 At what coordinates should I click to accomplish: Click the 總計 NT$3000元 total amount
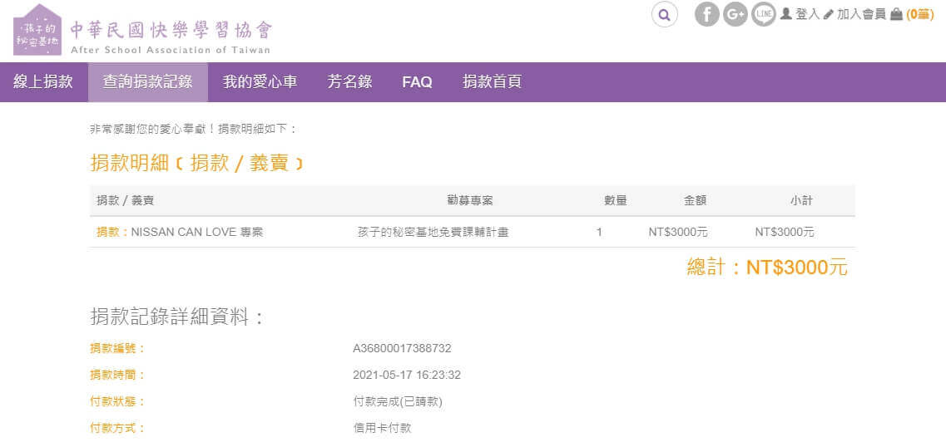point(766,268)
